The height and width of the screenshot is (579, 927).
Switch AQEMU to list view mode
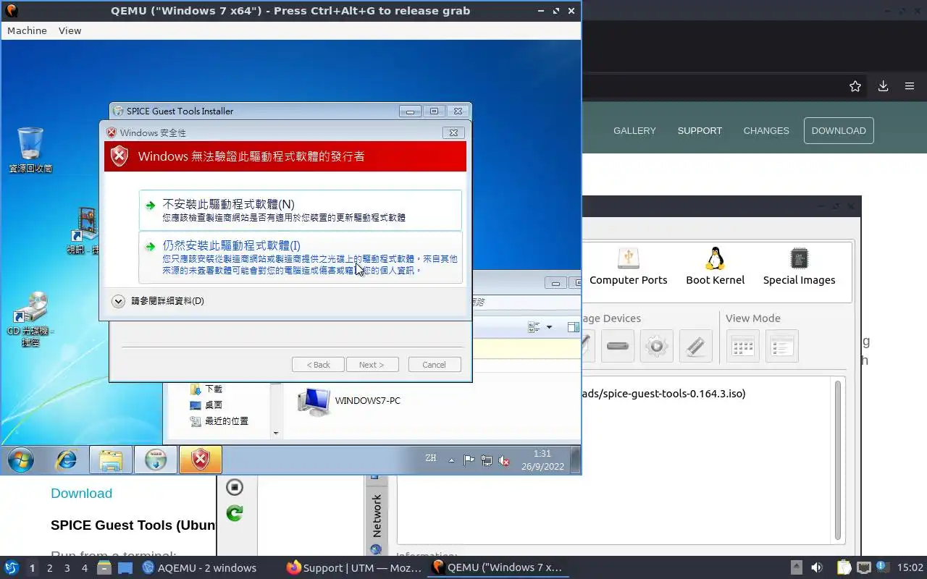pyautogui.click(x=781, y=346)
